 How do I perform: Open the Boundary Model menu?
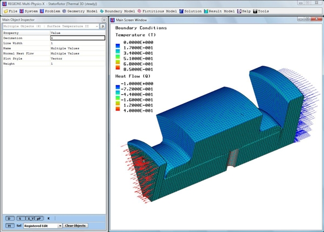pyautogui.click(x=119, y=11)
